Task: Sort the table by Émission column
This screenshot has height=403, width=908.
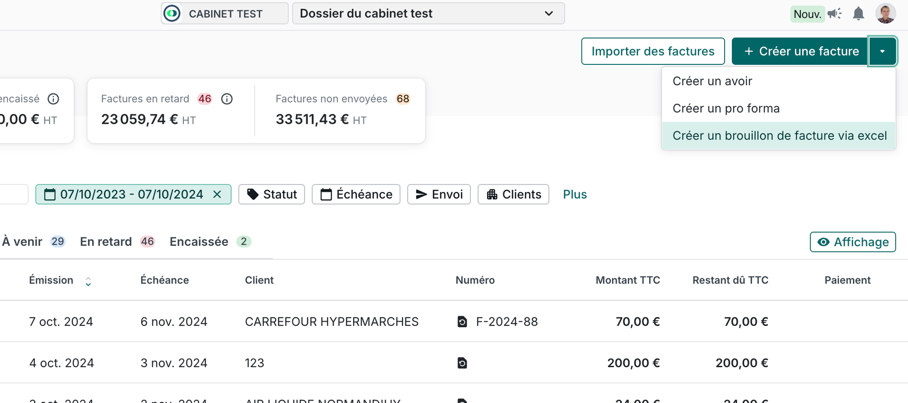Action: click(x=88, y=282)
